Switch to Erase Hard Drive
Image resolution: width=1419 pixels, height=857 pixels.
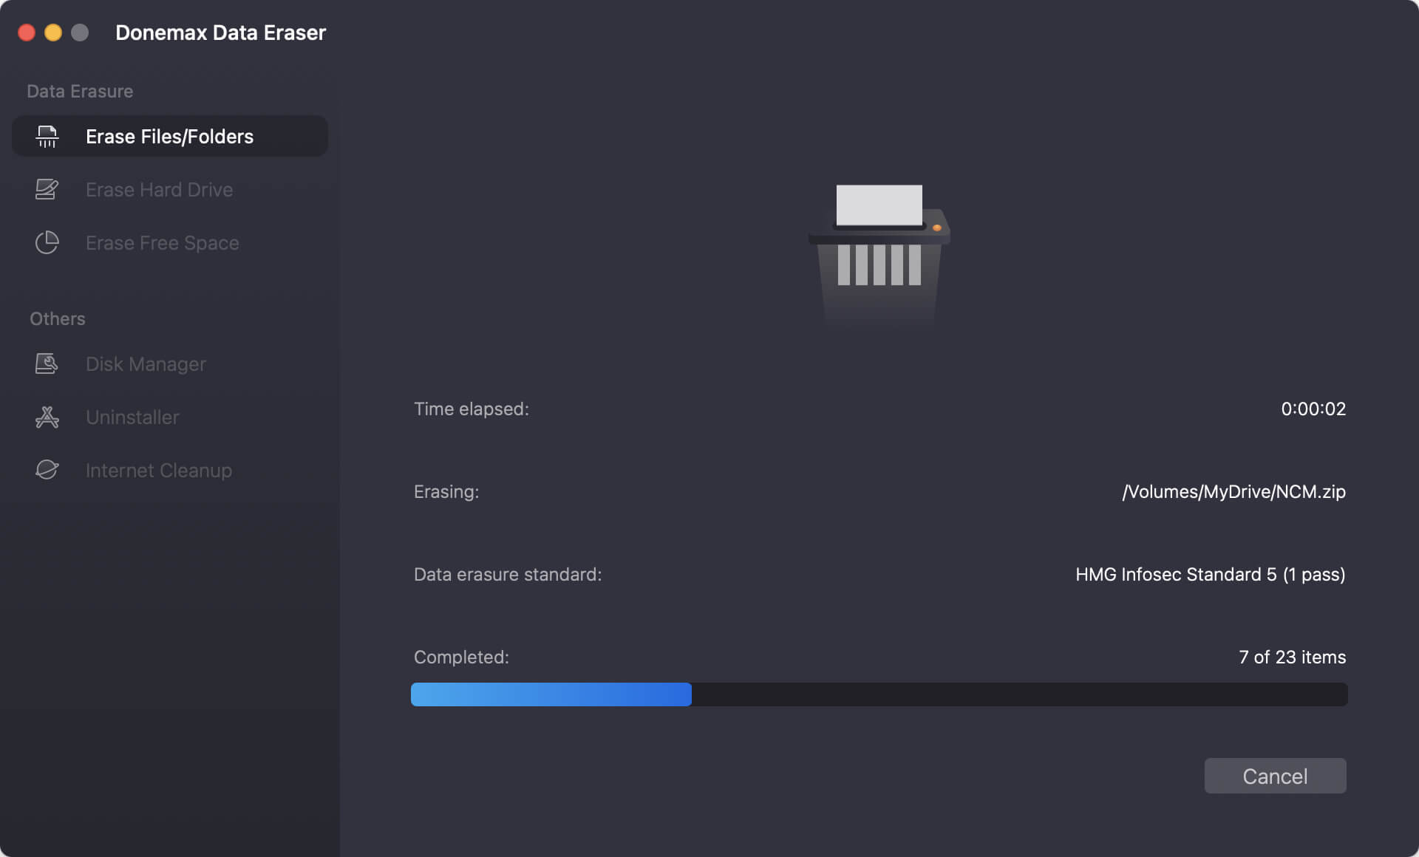click(170, 190)
